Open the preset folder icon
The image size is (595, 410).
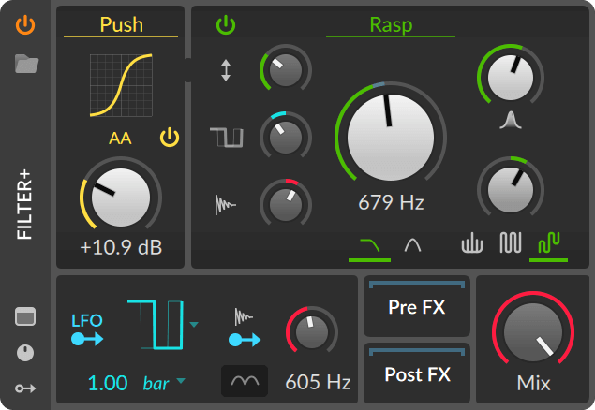pyautogui.click(x=26, y=64)
